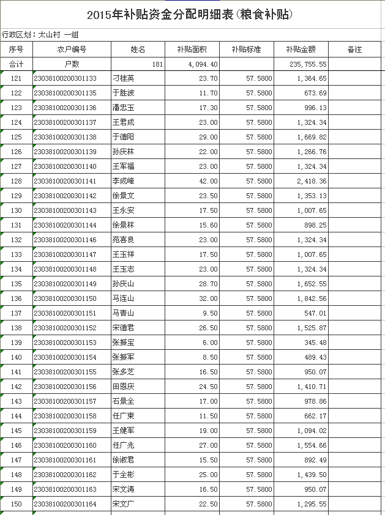Select area 17.30 cell
The width and height of the screenshot is (385, 515).
192,108
